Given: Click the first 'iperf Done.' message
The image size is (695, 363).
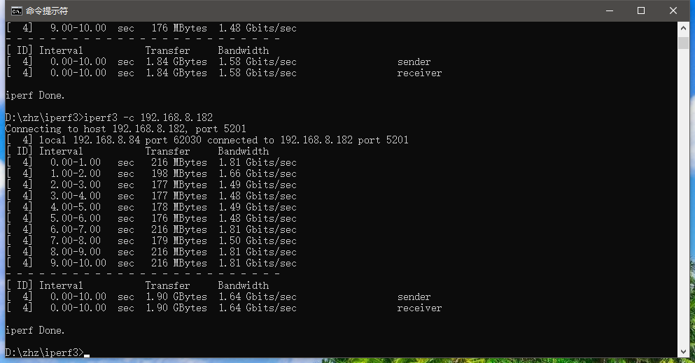Looking at the screenshot, I should click(35, 95).
